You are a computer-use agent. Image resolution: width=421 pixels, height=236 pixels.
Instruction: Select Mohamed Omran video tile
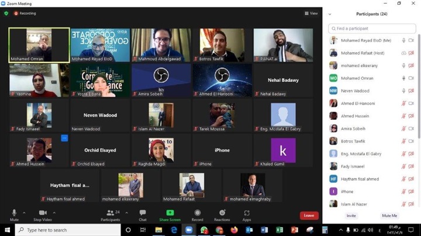coord(39,45)
